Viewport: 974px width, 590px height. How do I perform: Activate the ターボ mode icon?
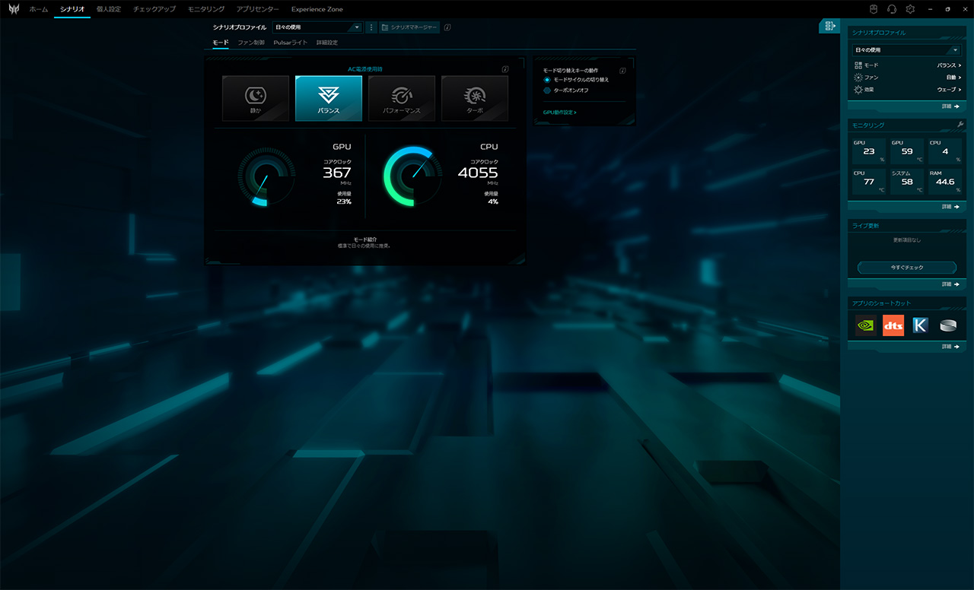coord(475,97)
